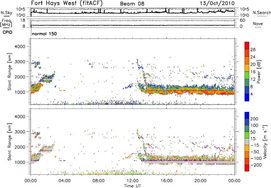This screenshot has height=188, width=271.
Task: Click the 'Nave' legend label
Action: click(x=258, y=23)
